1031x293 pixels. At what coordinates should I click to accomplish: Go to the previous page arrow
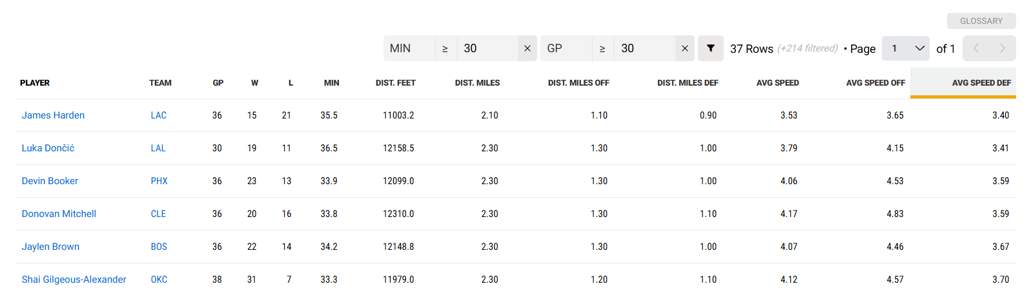(976, 48)
